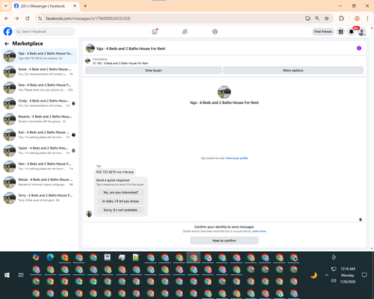
Task: Click the chat header listing thumbnail
Action: (x=90, y=48)
